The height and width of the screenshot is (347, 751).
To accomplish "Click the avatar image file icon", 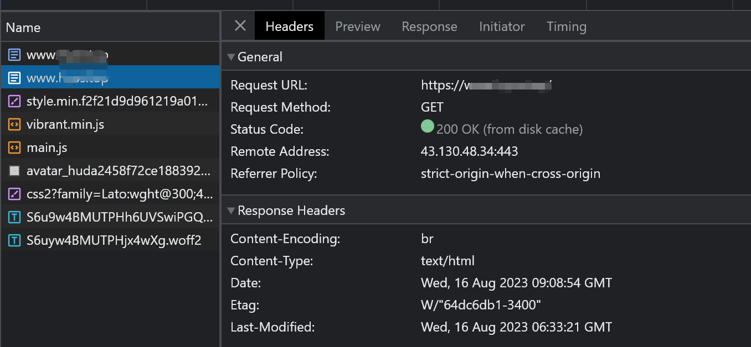I will click(15, 171).
